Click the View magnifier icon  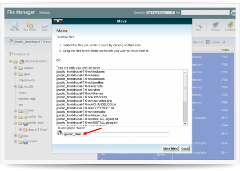click(x=199, y=25)
